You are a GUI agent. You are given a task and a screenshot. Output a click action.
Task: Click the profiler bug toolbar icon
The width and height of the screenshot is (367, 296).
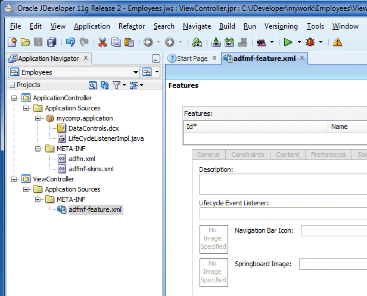coord(261,42)
